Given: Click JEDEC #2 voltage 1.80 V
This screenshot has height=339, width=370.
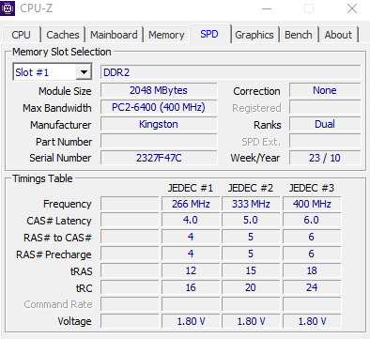Looking at the screenshot, I should [251, 321].
